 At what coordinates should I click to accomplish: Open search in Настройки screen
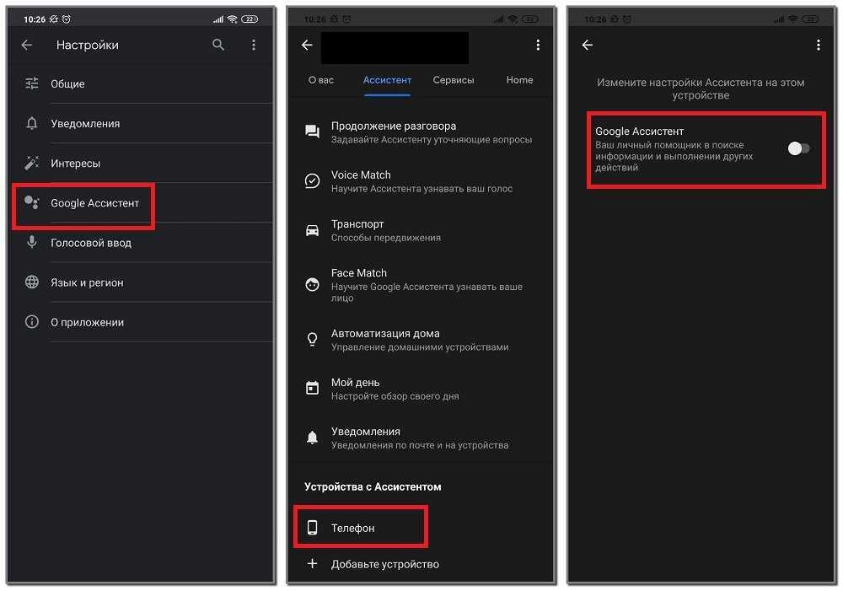click(218, 45)
